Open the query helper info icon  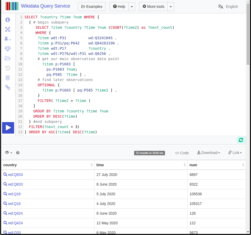click(8, 20)
